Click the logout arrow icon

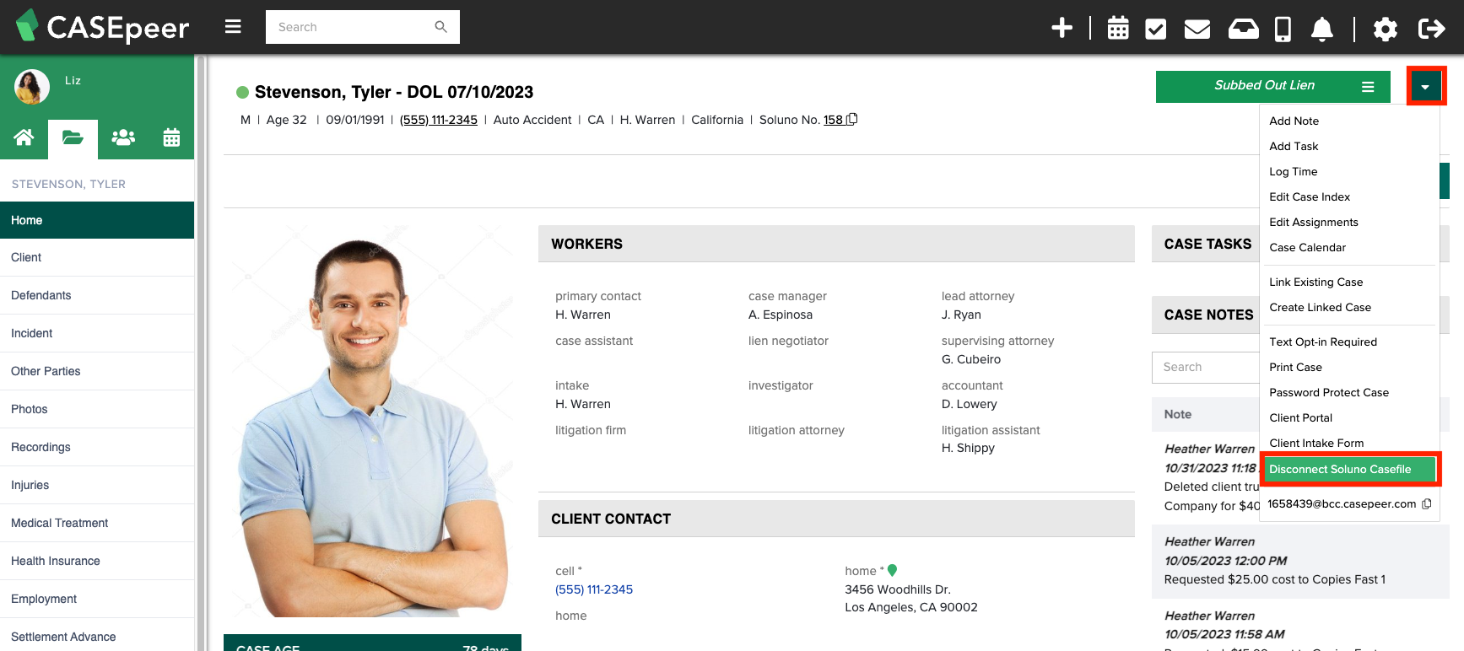click(x=1432, y=29)
